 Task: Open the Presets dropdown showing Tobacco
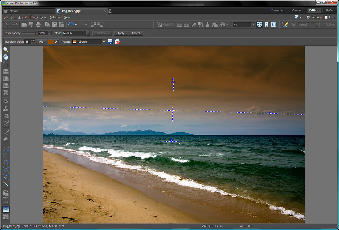[x=89, y=41]
